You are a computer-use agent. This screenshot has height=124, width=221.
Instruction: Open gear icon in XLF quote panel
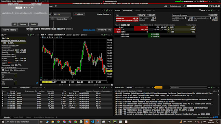(28, 35)
